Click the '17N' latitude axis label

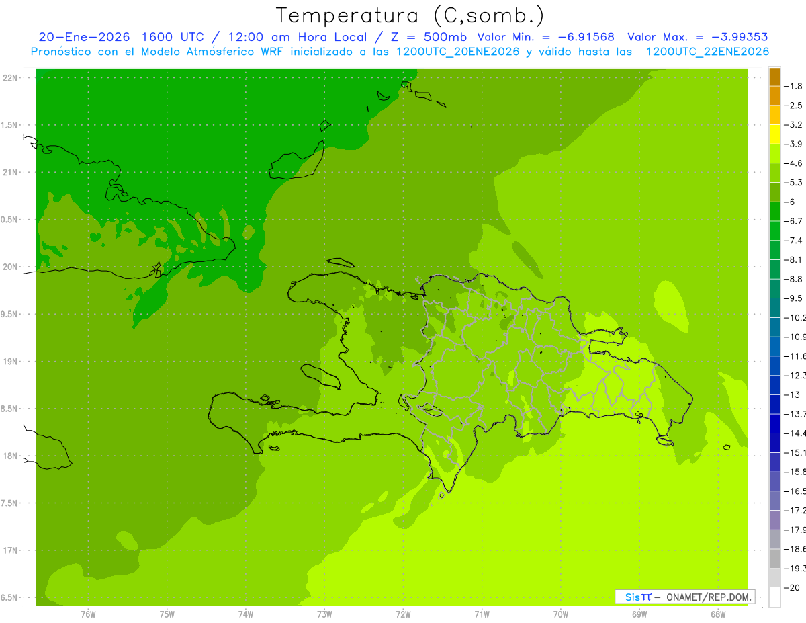[10, 550]
